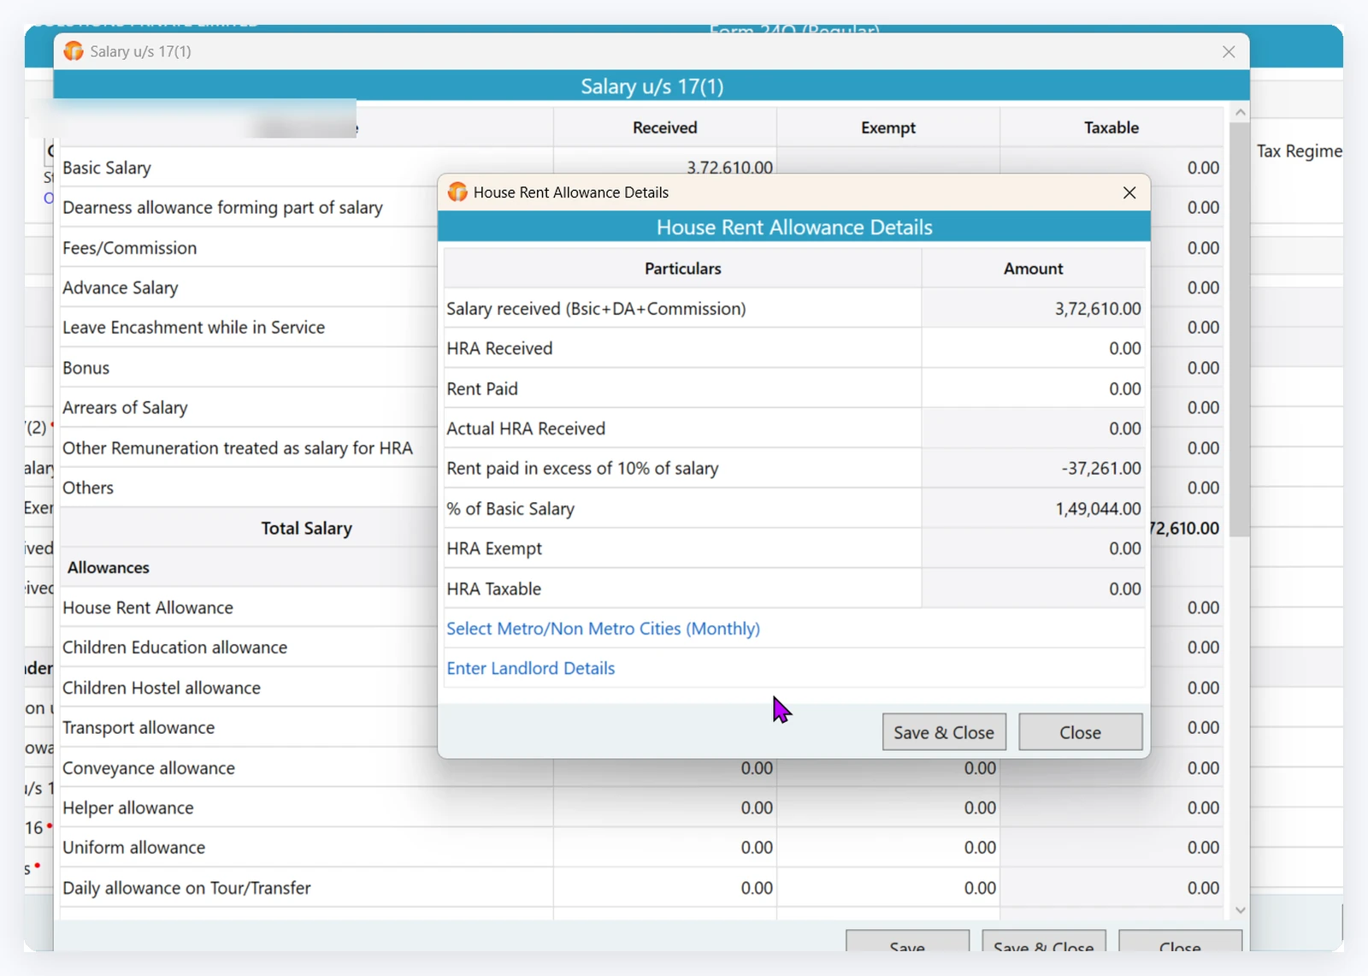This screenshot has height=976, width=1368.
Task: Click Uniform allowance Received value 0.00
Action: click(x=757, y=848)
